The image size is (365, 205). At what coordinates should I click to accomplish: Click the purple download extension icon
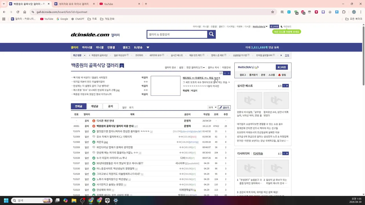323,12
